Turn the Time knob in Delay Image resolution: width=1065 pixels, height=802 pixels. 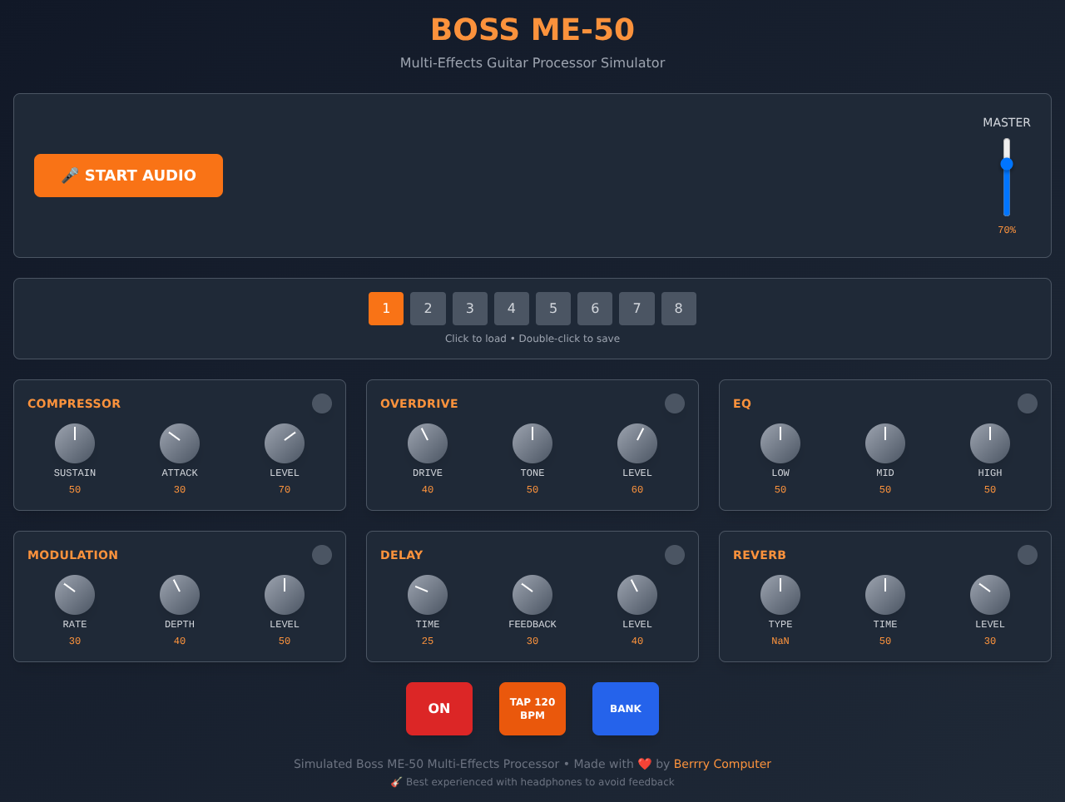tap(428, 594)
